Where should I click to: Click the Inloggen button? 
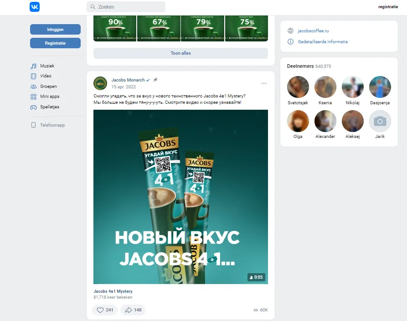[x=55, y=29]
